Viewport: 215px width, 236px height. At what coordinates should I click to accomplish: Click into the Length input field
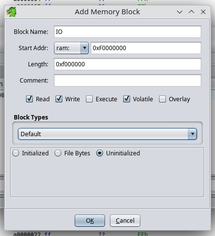(128, 64)
